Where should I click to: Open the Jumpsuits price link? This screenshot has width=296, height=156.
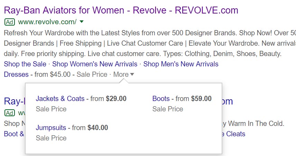[x=51, y=128]
